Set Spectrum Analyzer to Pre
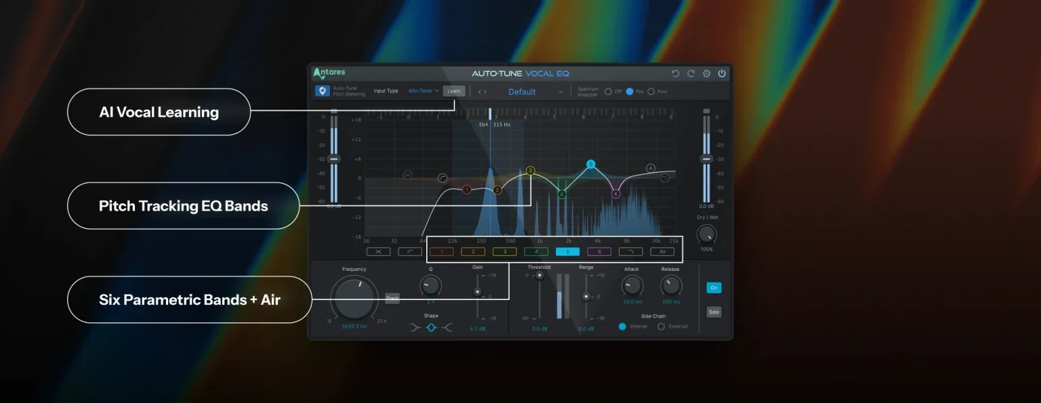The image size is (1041, 403). 630,91
